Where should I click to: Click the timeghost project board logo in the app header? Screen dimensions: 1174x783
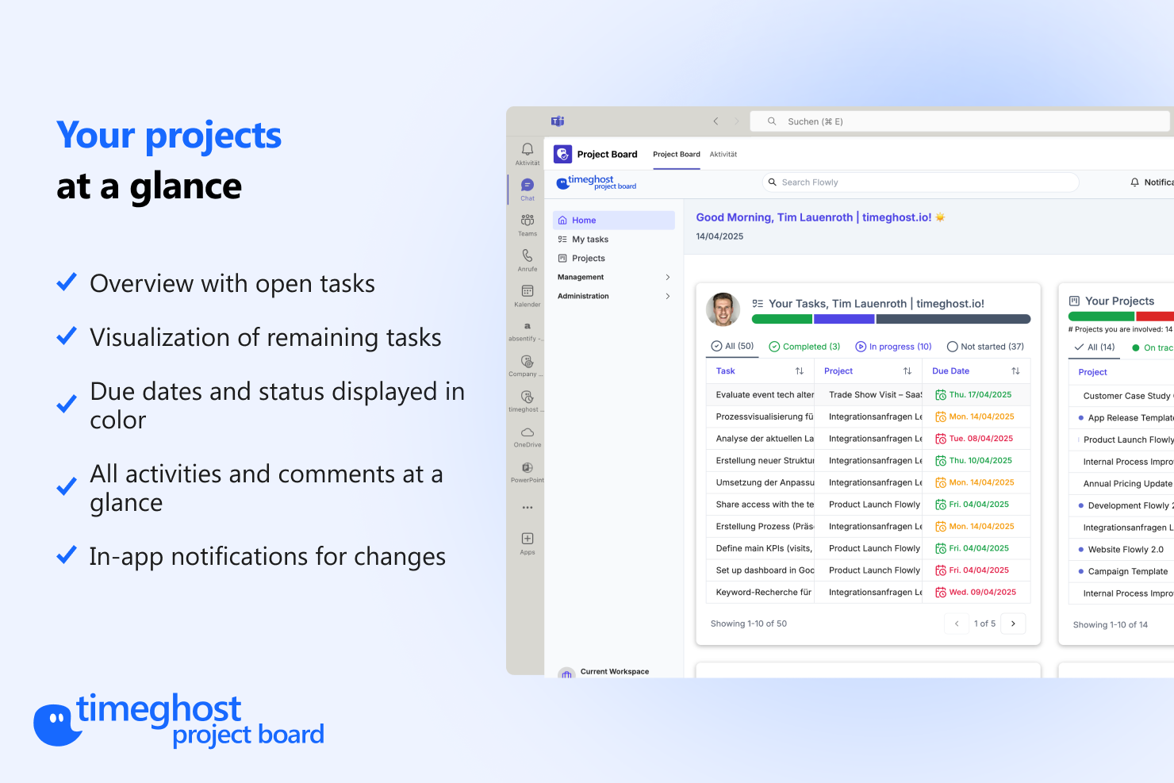tap(597, 182)
